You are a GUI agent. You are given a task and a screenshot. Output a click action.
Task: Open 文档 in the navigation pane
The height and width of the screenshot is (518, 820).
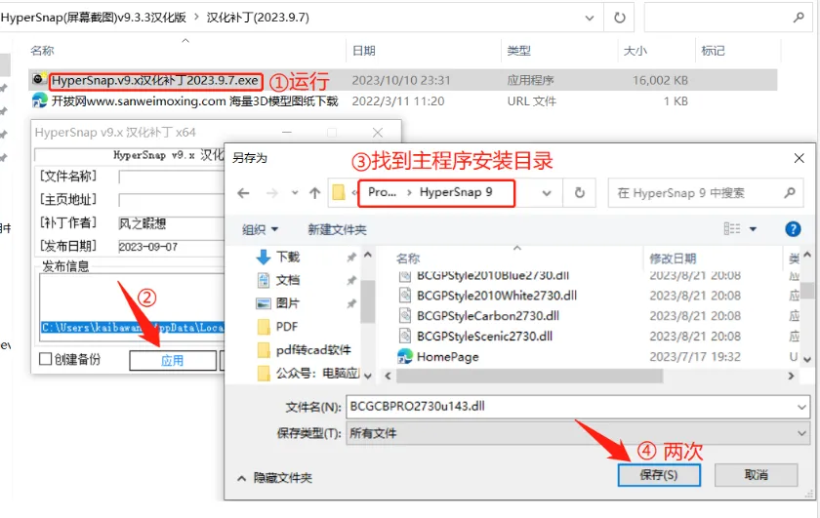click(288, 280)
